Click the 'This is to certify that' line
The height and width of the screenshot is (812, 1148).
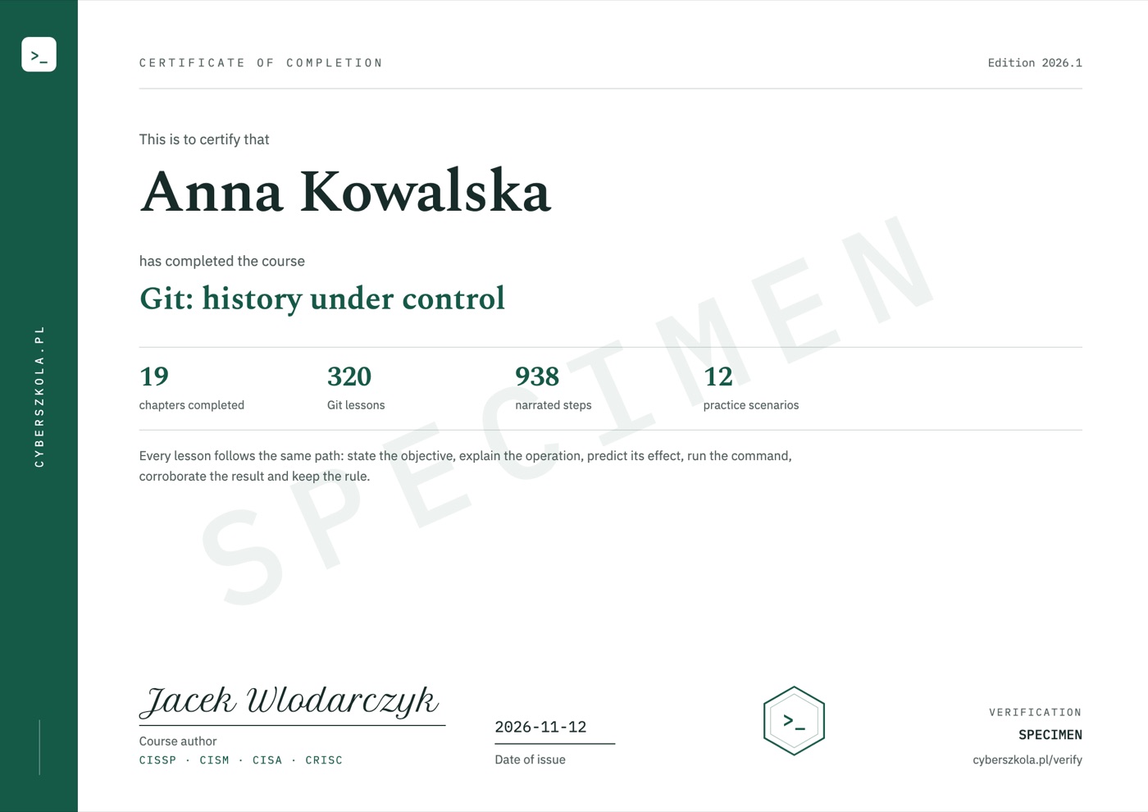click(x=204, y=139)
